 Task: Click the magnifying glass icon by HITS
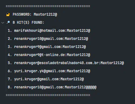(x=8, y=22)
